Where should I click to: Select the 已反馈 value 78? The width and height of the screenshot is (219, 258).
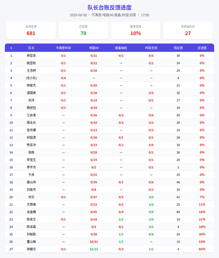pyautogui.click(x=83, y=33)
